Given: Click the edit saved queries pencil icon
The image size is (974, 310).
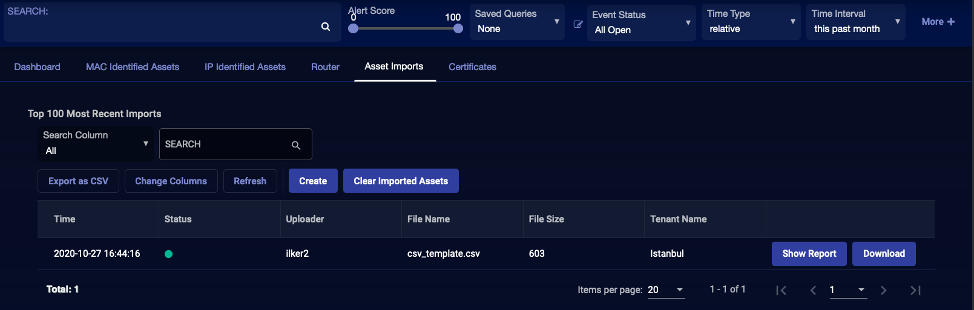Looking at the screenshot, I should pos(578,24).
